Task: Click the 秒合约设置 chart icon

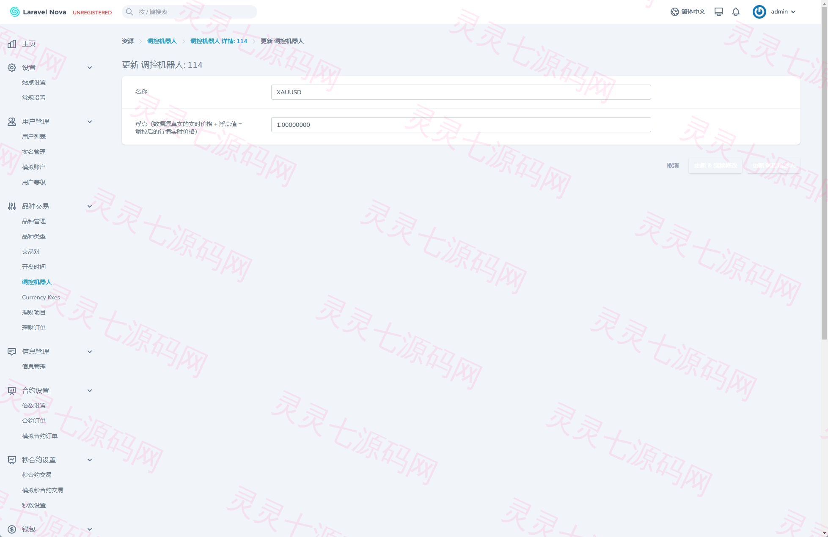Action: [x=12, y=460]
